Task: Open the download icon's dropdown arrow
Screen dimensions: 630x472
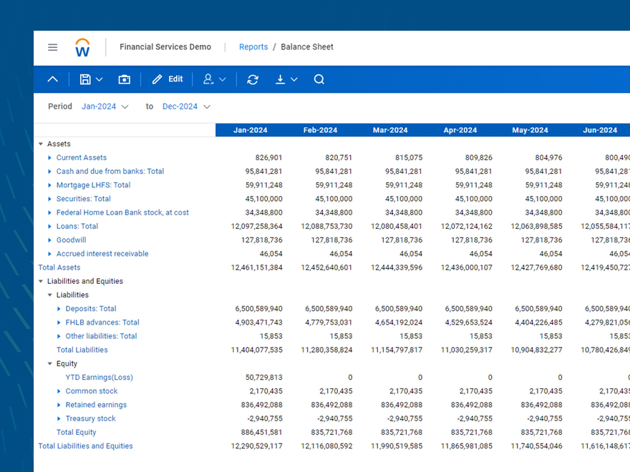Action: pos(294,79)
